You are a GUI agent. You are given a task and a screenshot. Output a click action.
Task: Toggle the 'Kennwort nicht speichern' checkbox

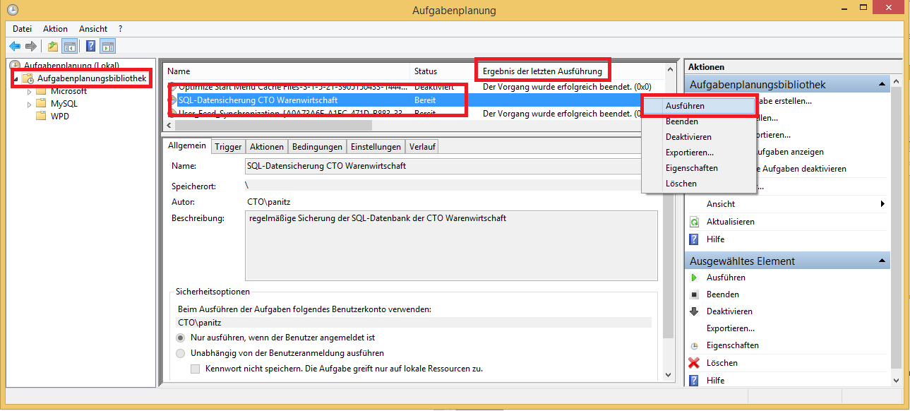[196, 369]
